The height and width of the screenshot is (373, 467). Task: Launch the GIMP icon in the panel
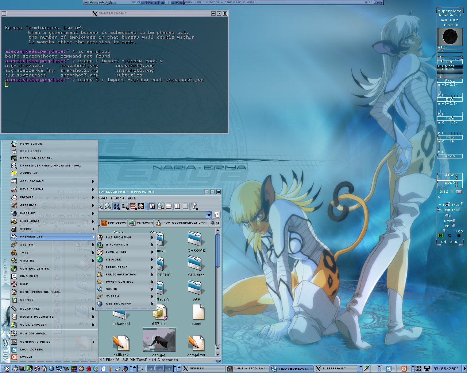66,368
